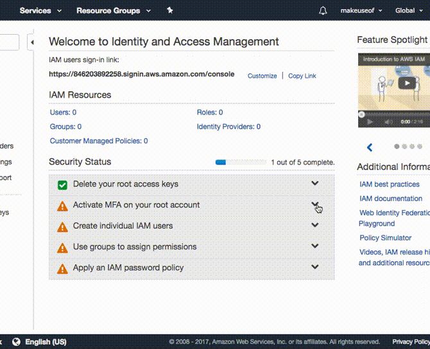Open the makeuseof account menu
Image resolution: width=430 pixels, height=349 pixels.
click(x=361, y=11)
